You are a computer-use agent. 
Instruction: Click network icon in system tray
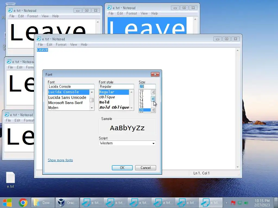tap(240, 203)
